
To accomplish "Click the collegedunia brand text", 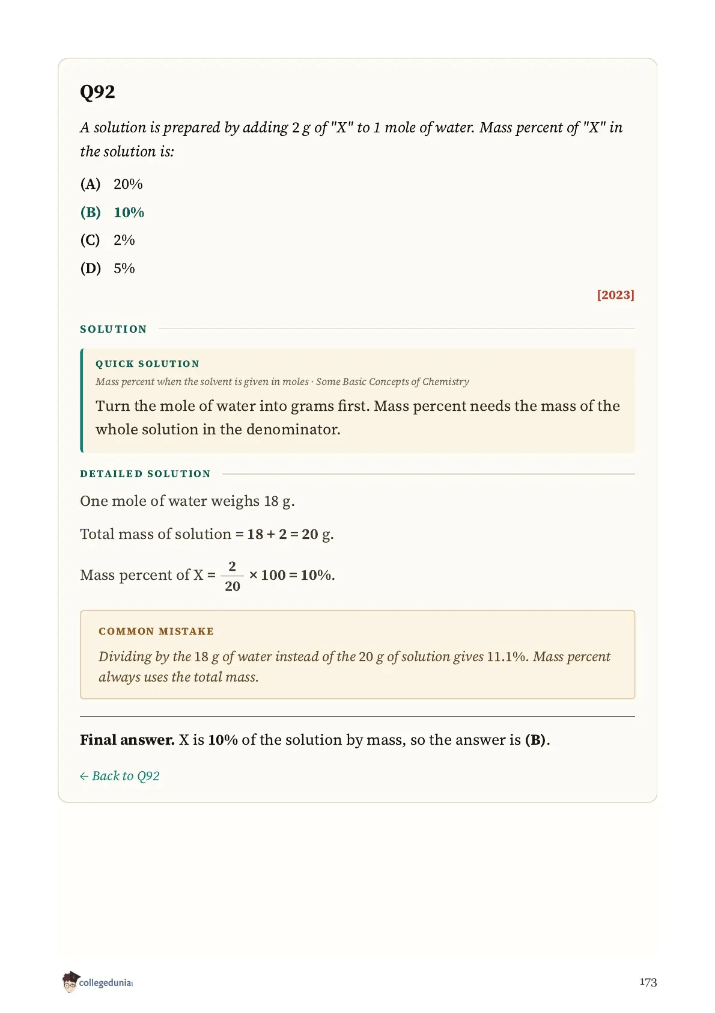I will click(x=106, y=982).
